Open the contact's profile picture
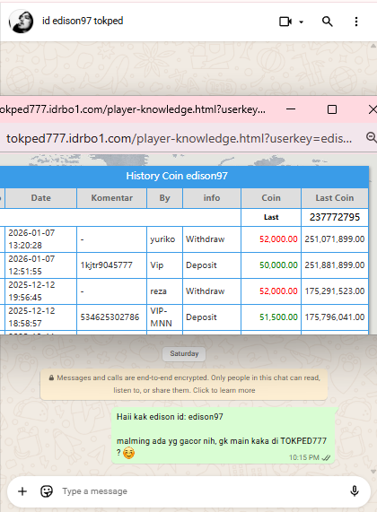This screenshot has height=512, width=377. coord(21,22)
